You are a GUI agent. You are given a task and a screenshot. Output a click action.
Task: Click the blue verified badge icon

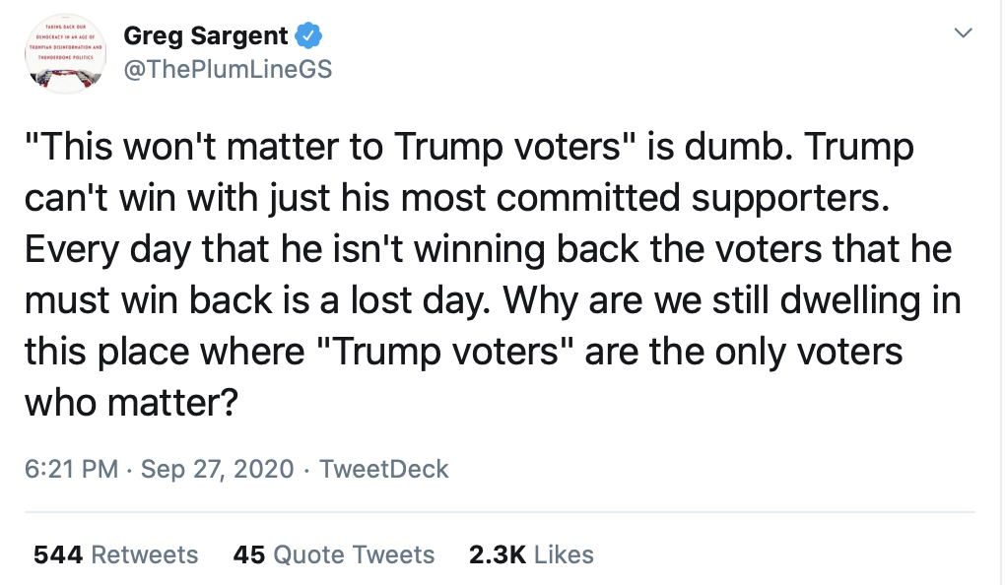(x=308, y=36)
